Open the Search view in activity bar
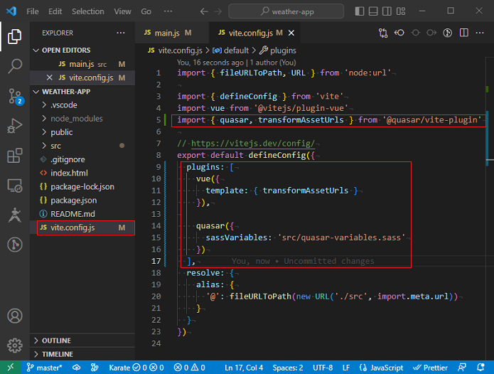Screen dimensions: 494x374 click(x=14, y=66)
